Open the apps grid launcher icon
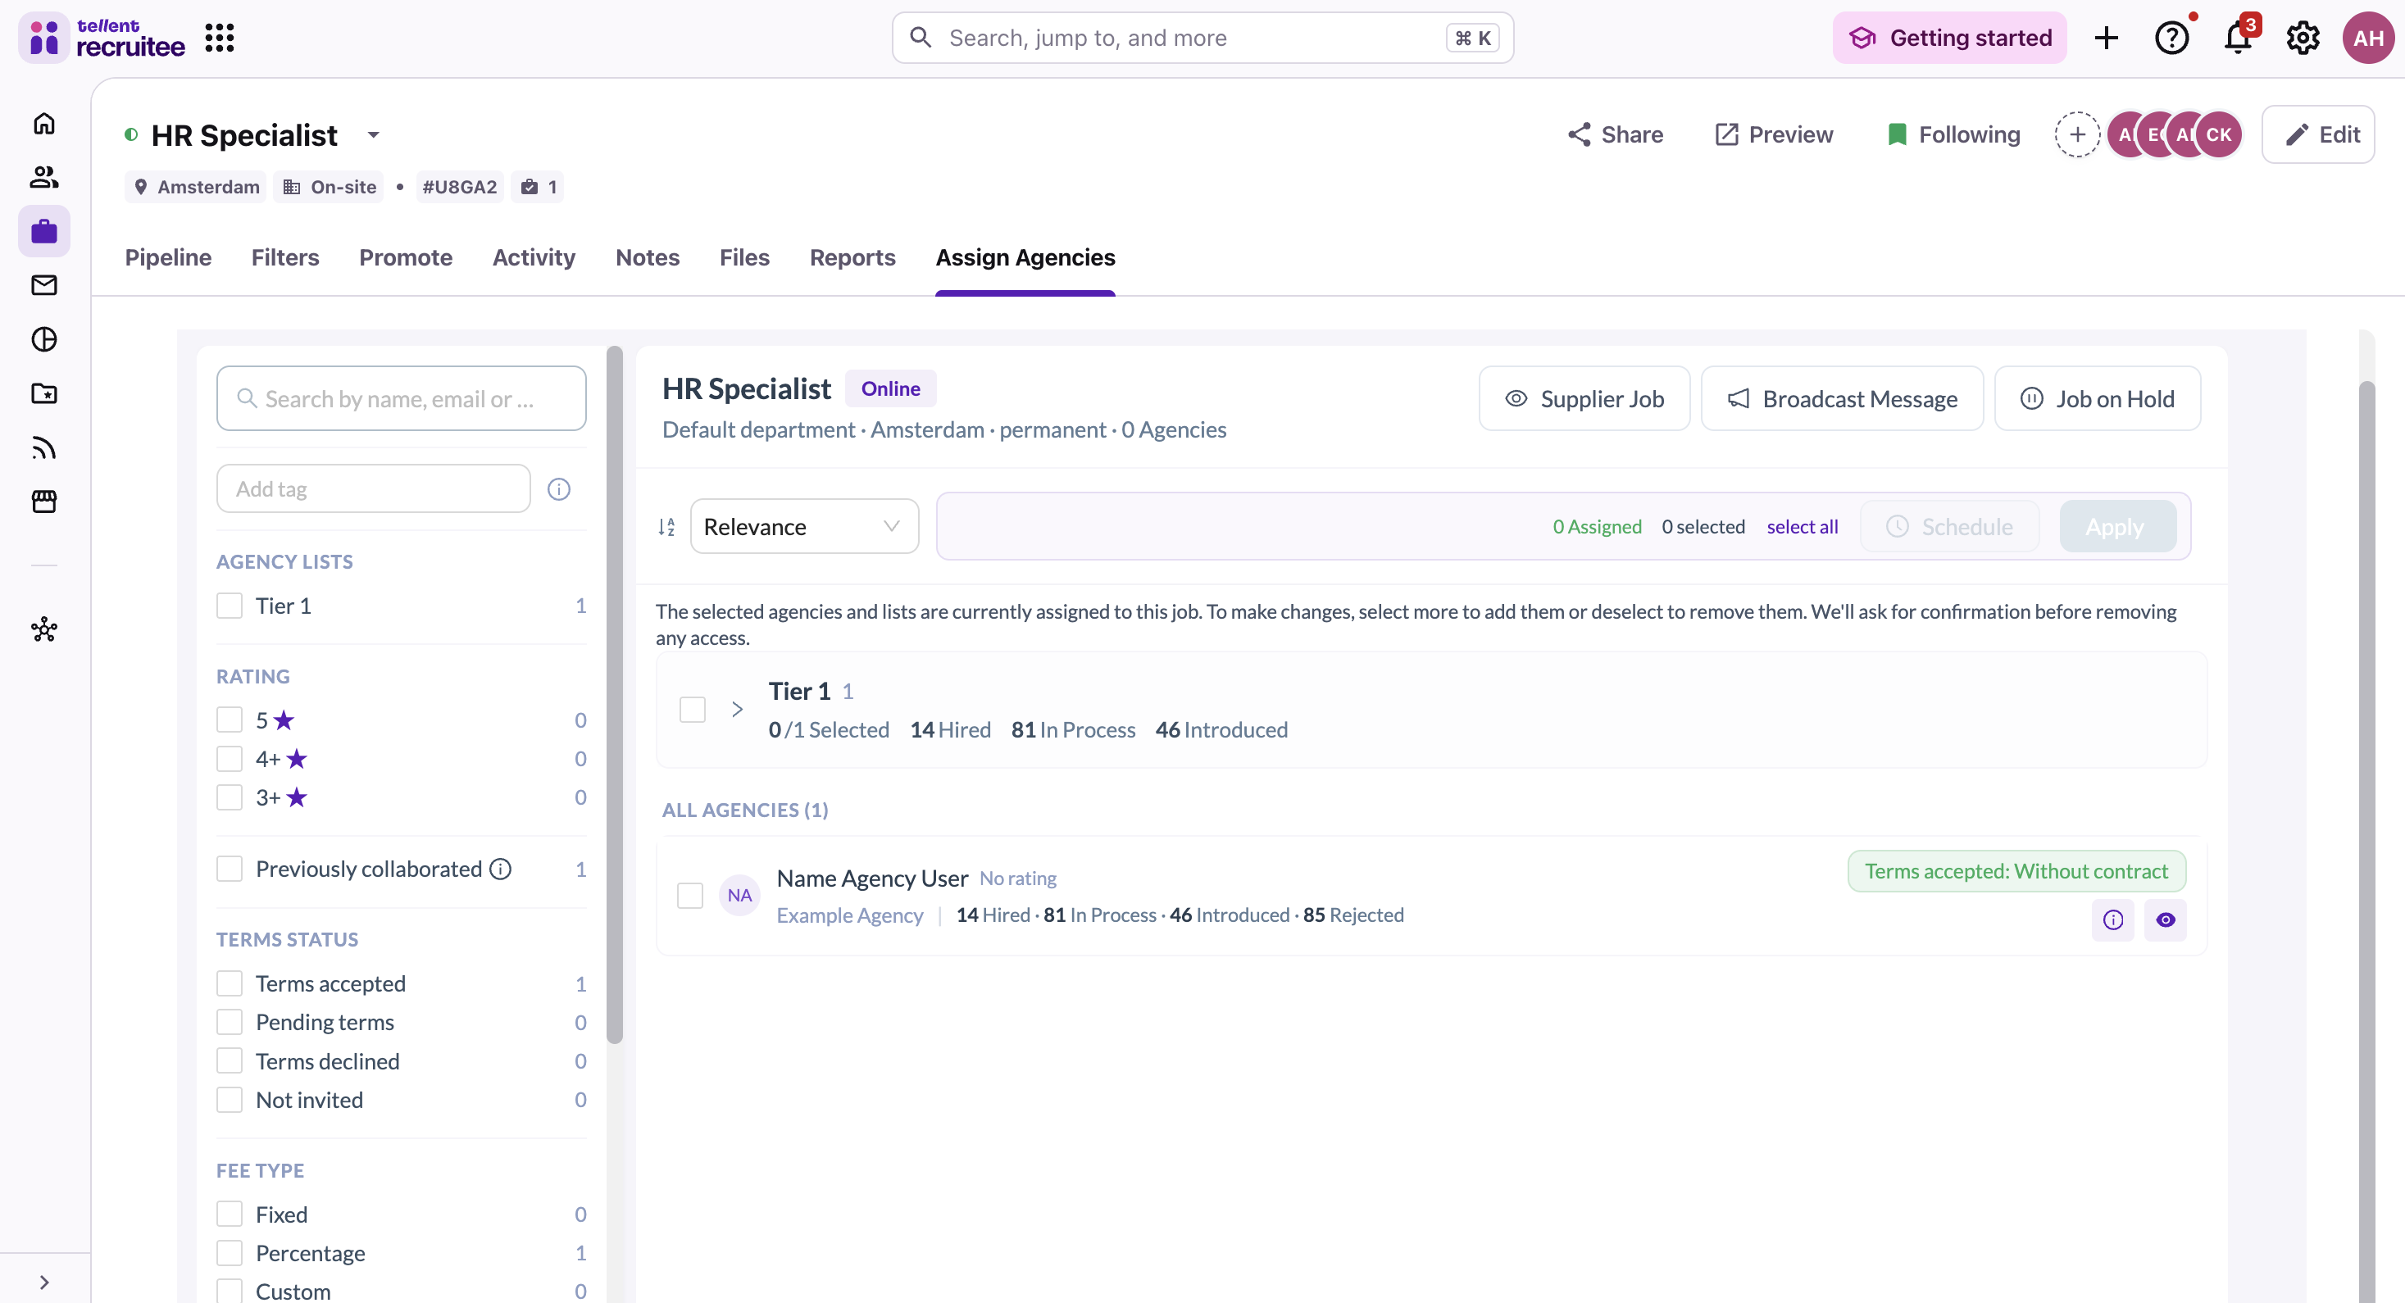Image resolution: width=2405 pixels, height=1303 pixels. pyautogui.click(x=220, y=39)
